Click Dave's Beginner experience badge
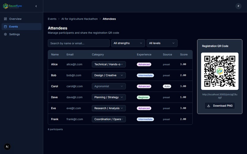This screenshot has height=154, width=247. [143, 97]
